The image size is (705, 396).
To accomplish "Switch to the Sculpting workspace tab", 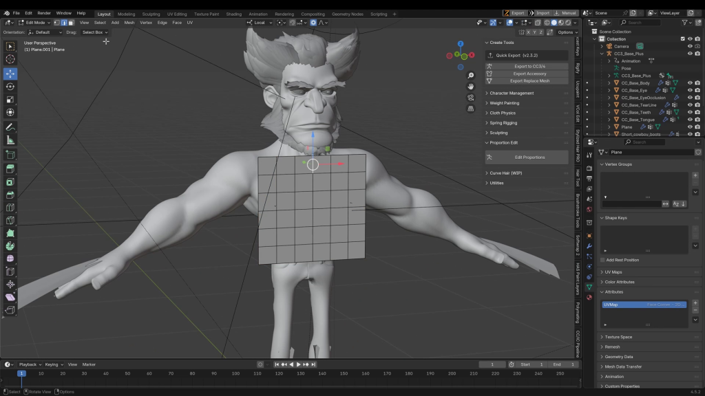I will pos(150,14).
